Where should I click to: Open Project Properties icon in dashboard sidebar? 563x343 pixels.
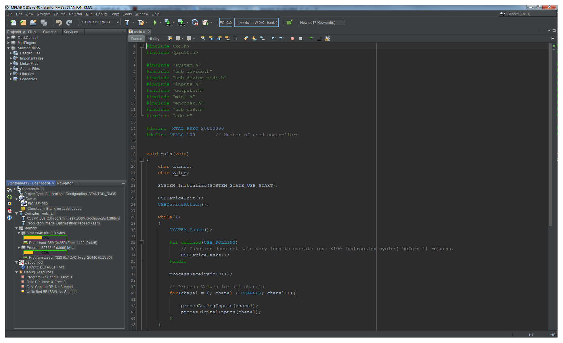[9, 190]
